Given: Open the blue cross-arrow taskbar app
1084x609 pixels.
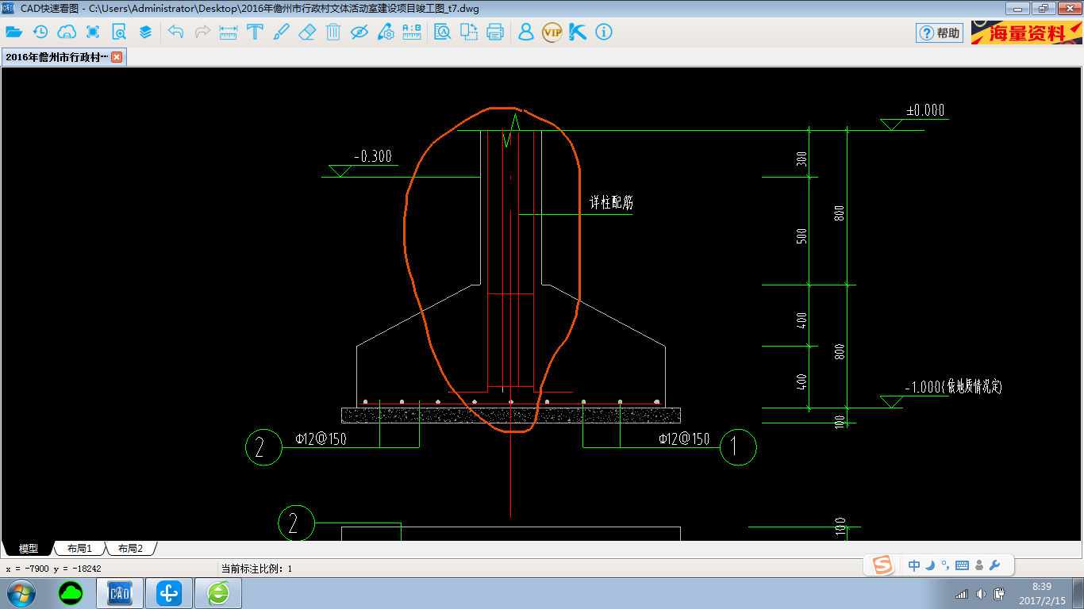Looking at the screenshot, I should click(x=169, y=593).
